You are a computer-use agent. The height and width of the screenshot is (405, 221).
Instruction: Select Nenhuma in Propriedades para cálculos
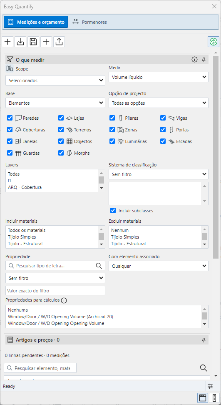[x=104, y=309]
